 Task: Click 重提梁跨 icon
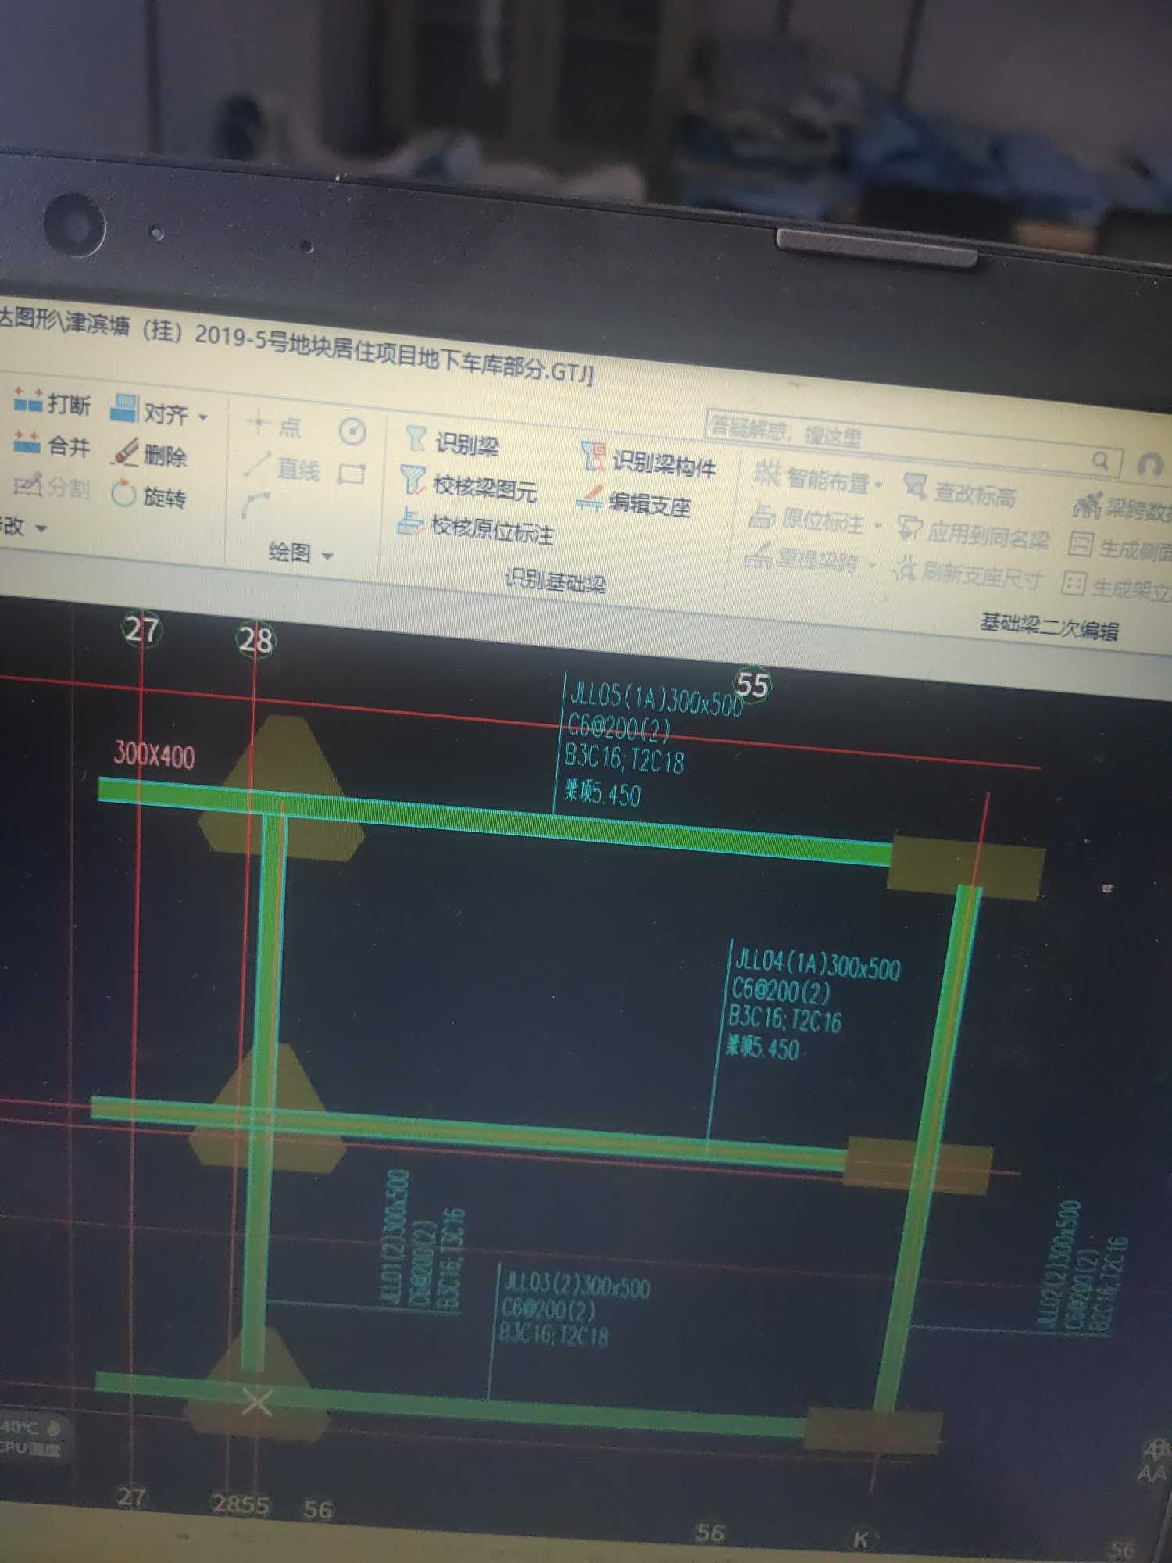pos(759,556)
